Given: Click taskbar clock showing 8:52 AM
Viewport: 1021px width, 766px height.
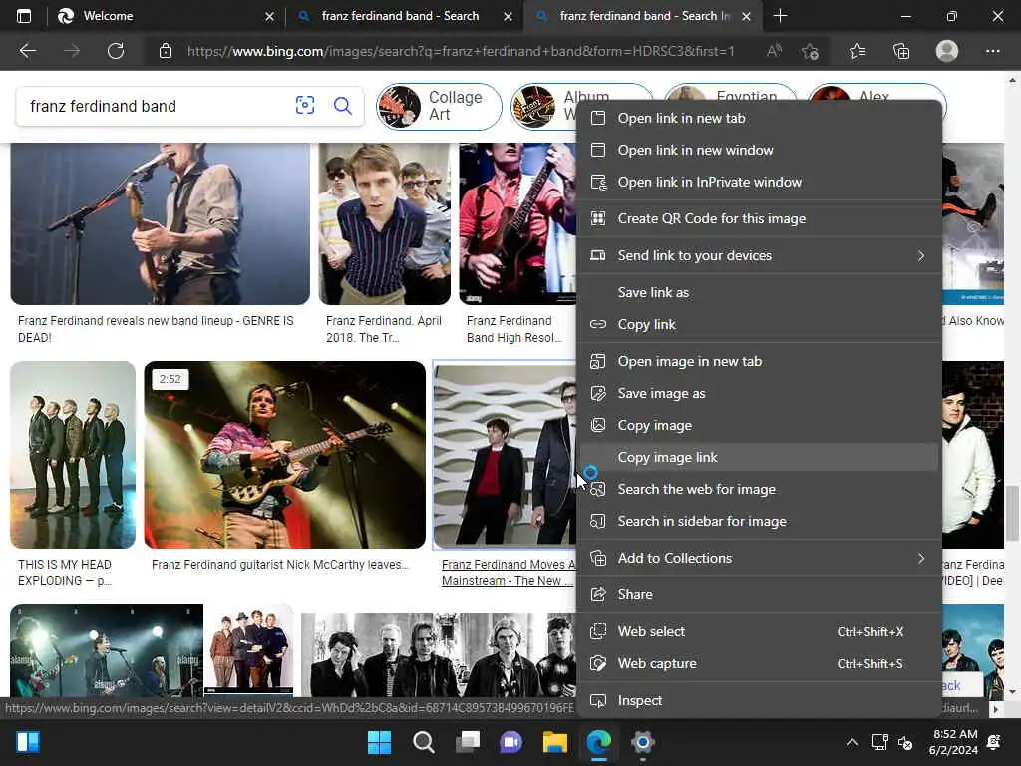Looking at the screenshot, I should pyautogui.click(x=953, y=742).
